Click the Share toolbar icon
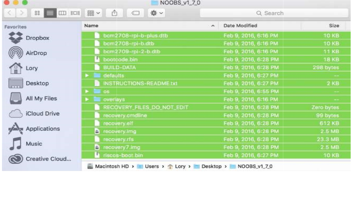Image resolution: width=354 pixels, height=197 pixels. coord(114,13)
